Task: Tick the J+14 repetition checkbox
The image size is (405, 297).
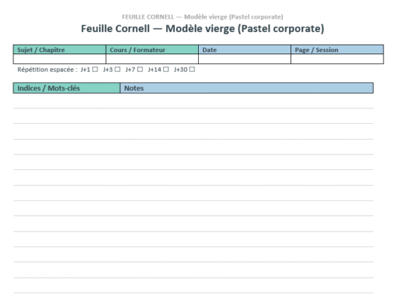Action: (x=166, y=70)
